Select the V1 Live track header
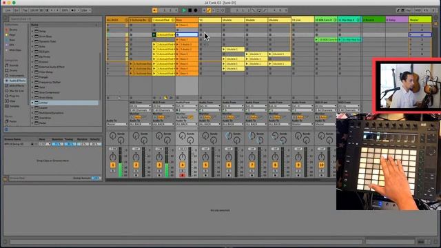 click(302, 20)
